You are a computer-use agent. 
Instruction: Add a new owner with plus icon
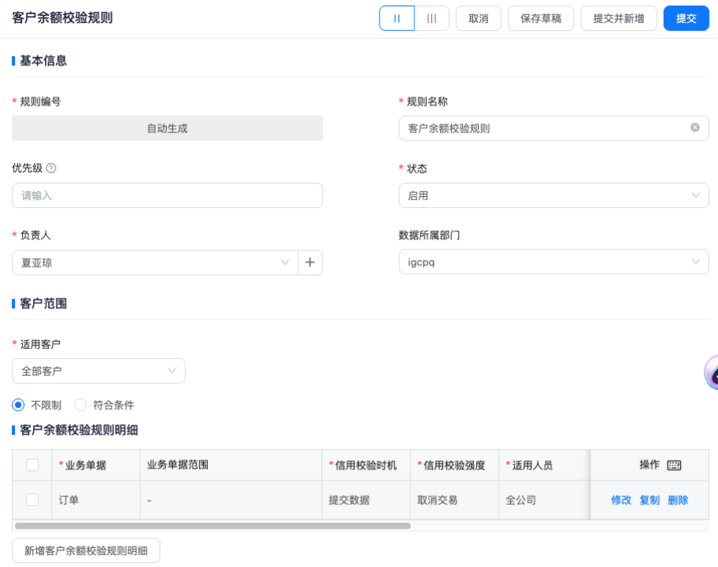[x=310, y=263]
